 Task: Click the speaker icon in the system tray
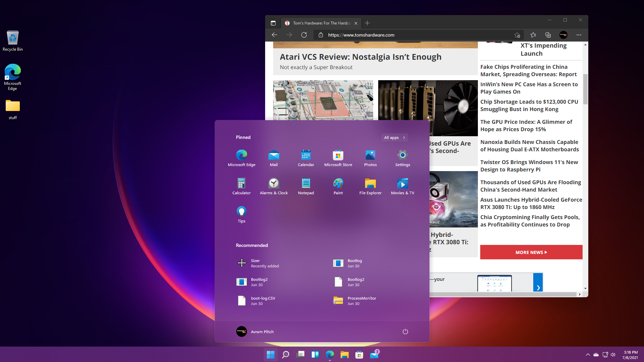tap(613, 354)
